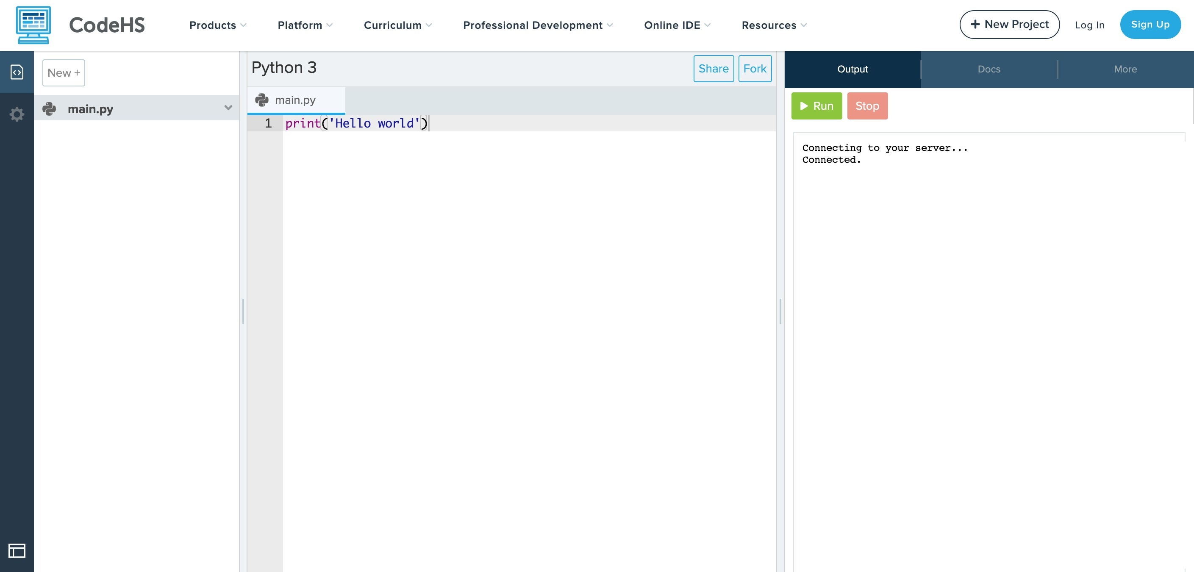Switch to the Docs tab
The image size is (1194, 572).
point(988,69)
